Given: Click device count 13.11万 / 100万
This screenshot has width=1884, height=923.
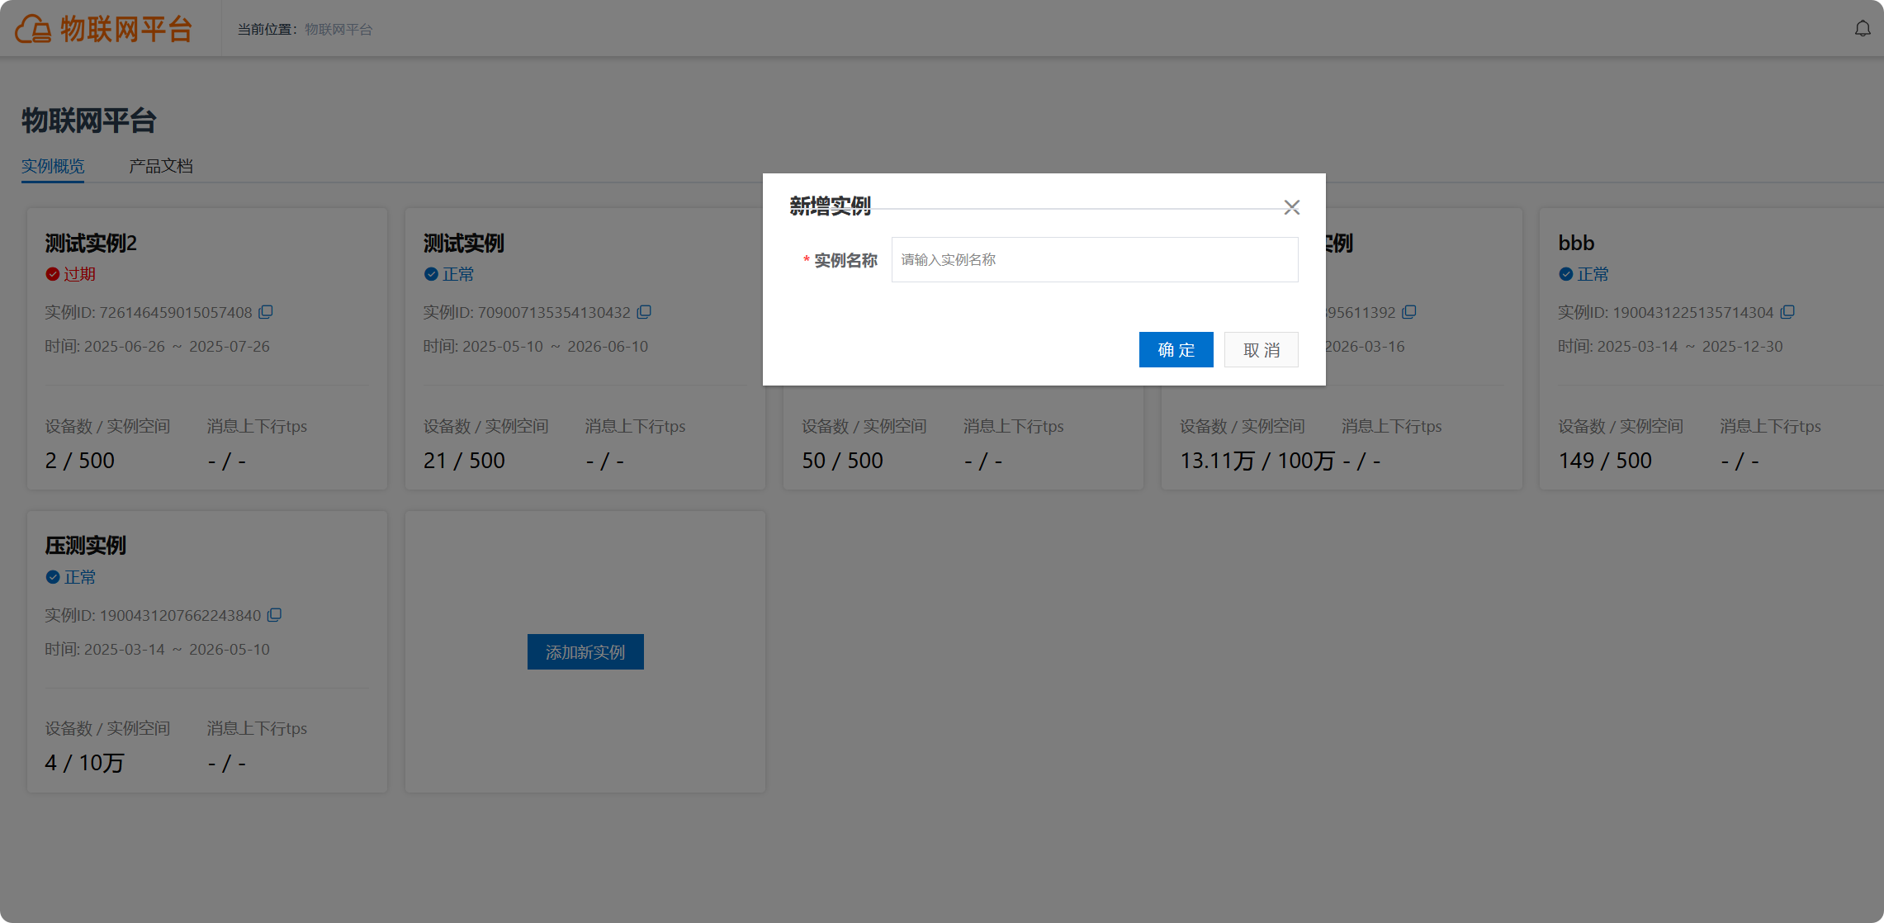Looking at the screenshot, I should 1257,461.
